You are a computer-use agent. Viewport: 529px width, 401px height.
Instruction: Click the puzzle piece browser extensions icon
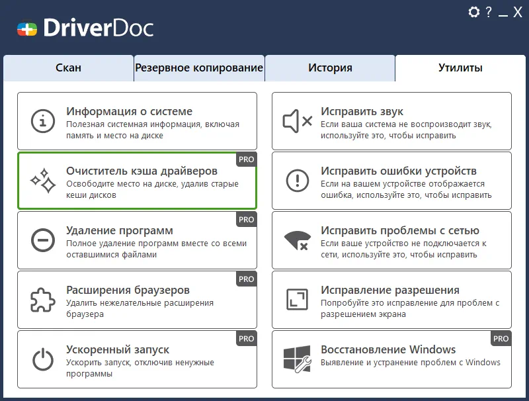(x=43, y=300)
